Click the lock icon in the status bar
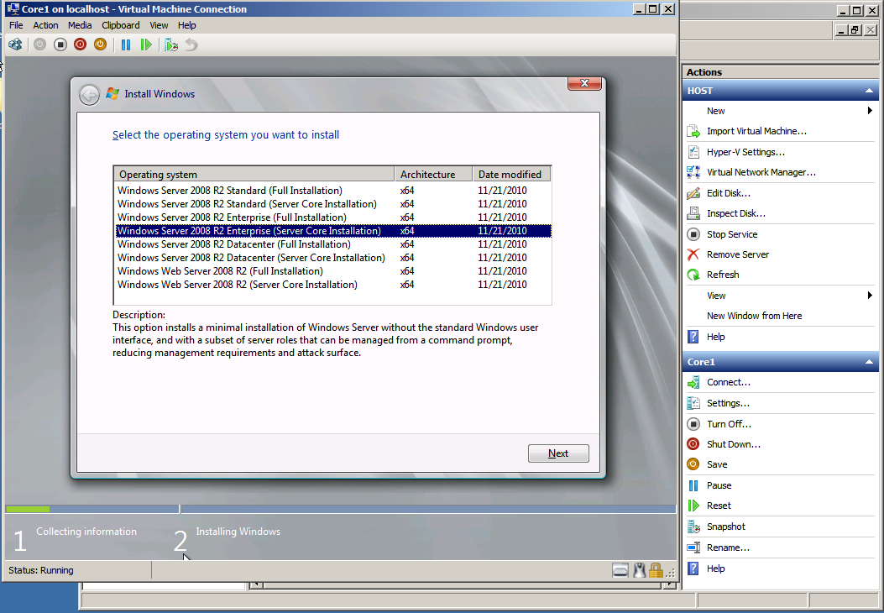 pos(655,571)
